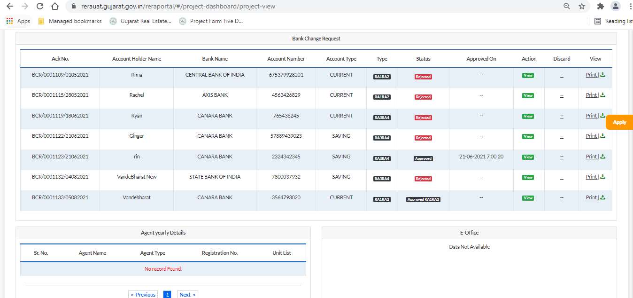Image resolution: width=633 pixels, height=298 pixels.
Task: Click the Rejected status badge for Rima
Action: point(423,77)
